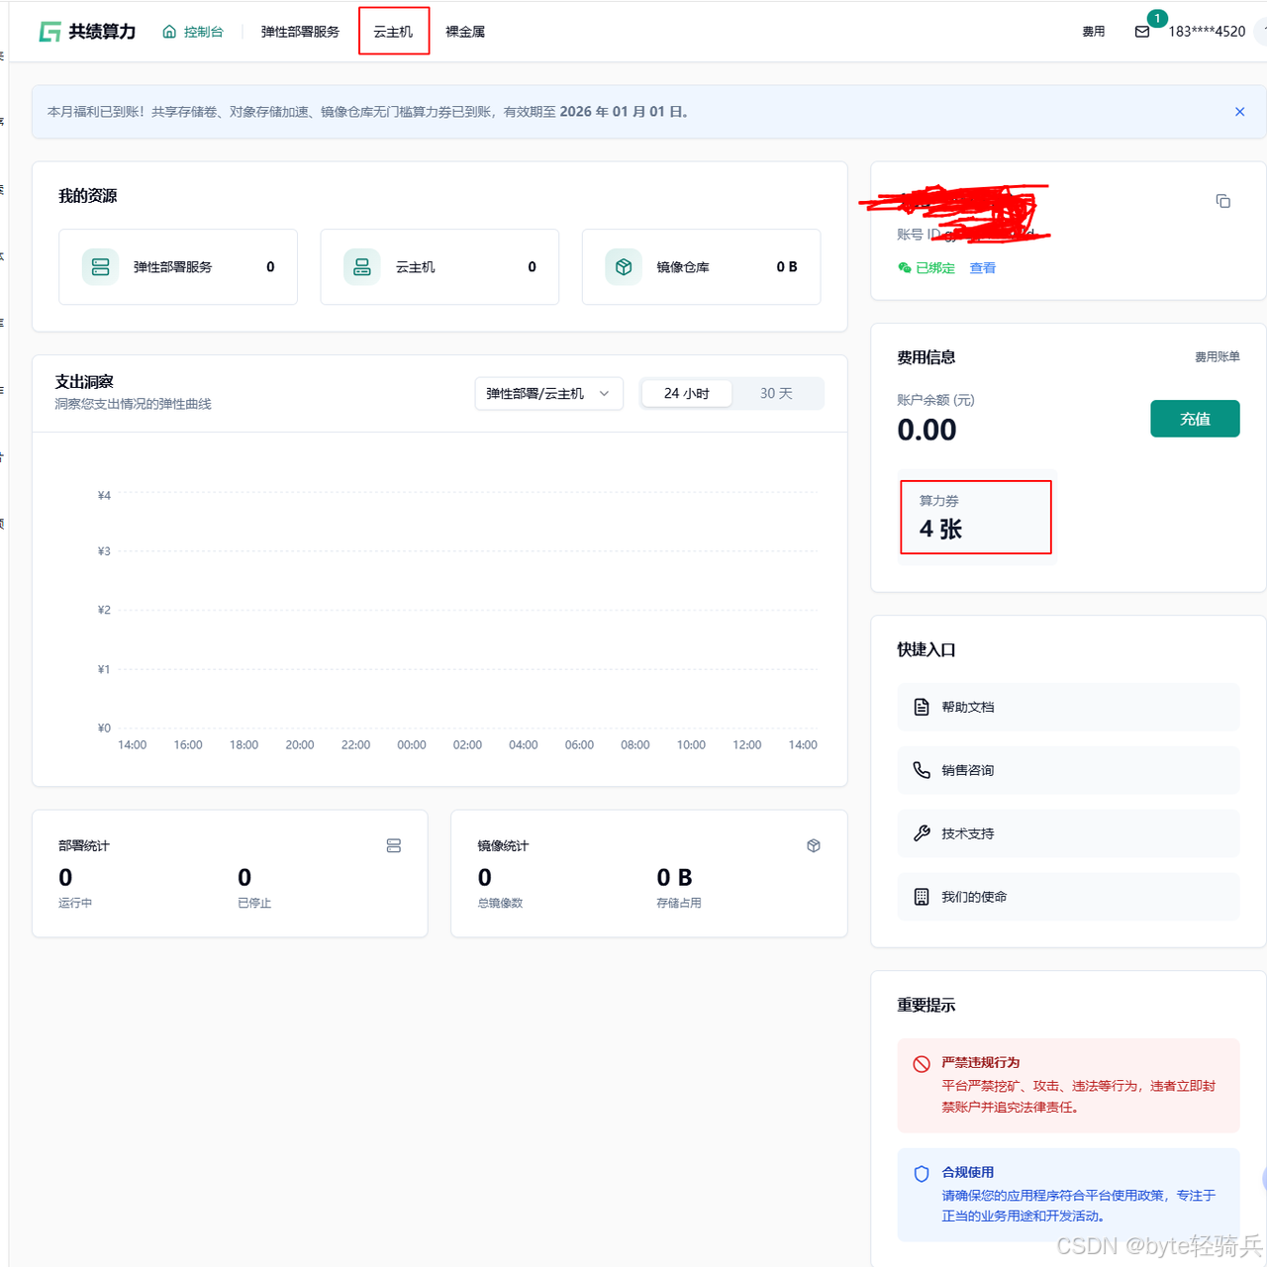
Task: Open the 镜像仓库 resource card
Action: [x=701, y=267]
